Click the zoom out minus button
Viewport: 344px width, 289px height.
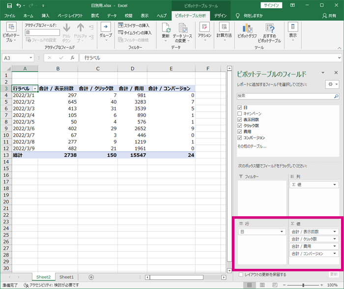click(x=285, y=285)
